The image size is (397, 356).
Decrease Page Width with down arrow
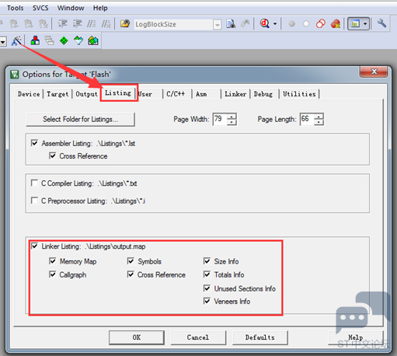232,122
